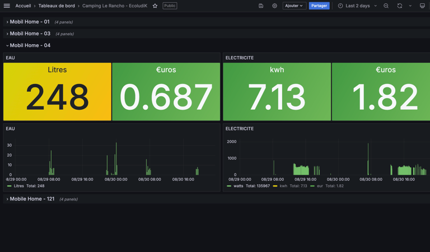This screenshot has width=430, height=252.
Task: Toggle the Litres legend series
Action: click(18, 186)
